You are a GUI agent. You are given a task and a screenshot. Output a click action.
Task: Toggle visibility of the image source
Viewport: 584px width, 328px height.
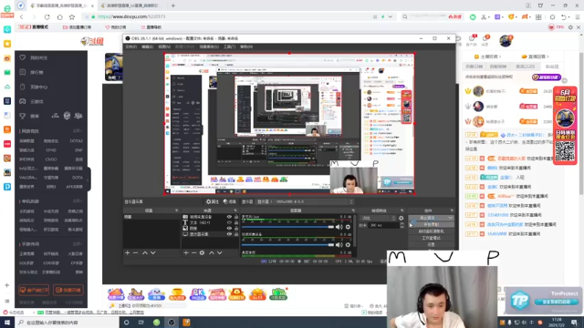click(229, 229)
